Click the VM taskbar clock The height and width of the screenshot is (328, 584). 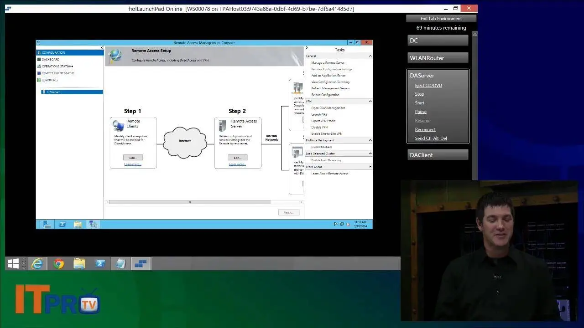360,224
